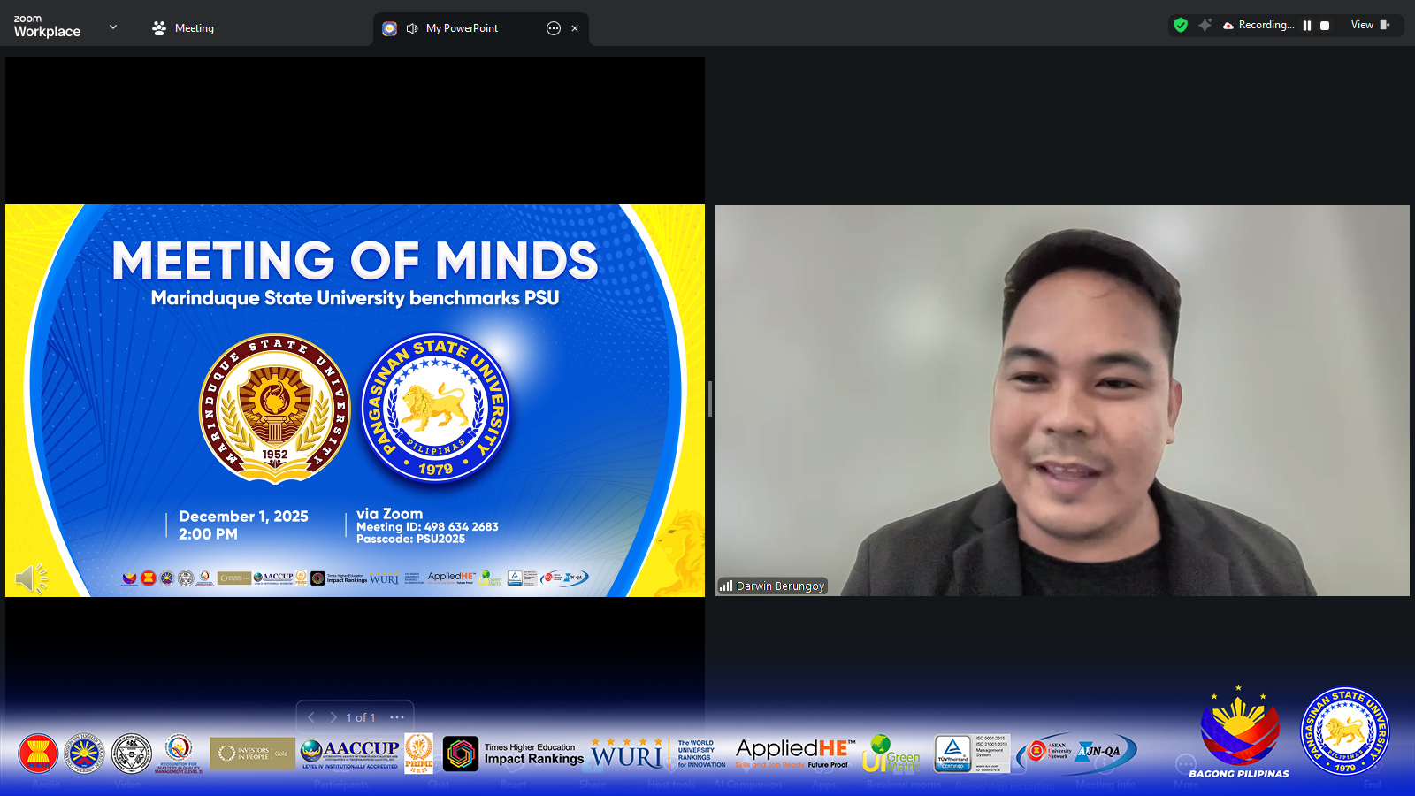The width and height of the screenshot is (1415, 796).
Task: Click the cloud Recording status indicator
Action: pyautogui.click(x=1259, y=26)
